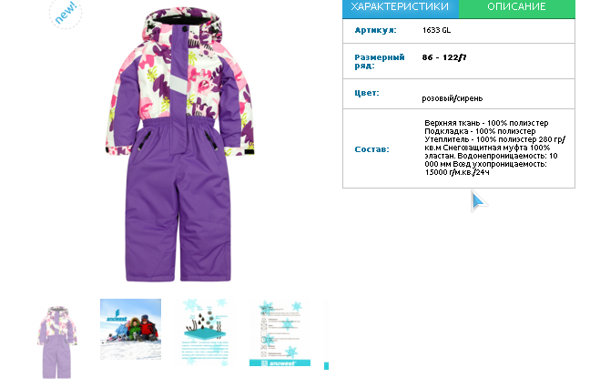Click the Состав label

point(371,149)
